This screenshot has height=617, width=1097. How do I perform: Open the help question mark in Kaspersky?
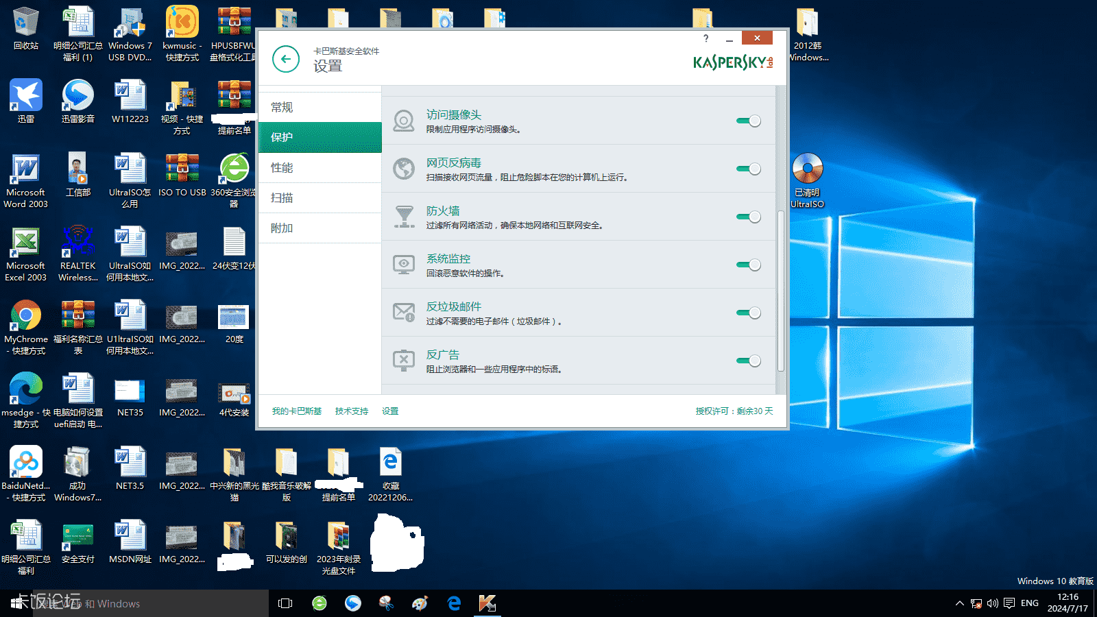click(706, 38)
